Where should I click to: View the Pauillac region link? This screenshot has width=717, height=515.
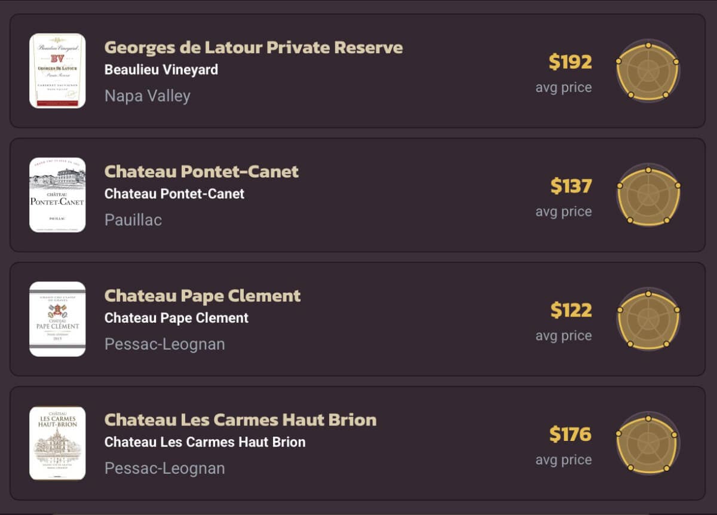tap(133, 220)
